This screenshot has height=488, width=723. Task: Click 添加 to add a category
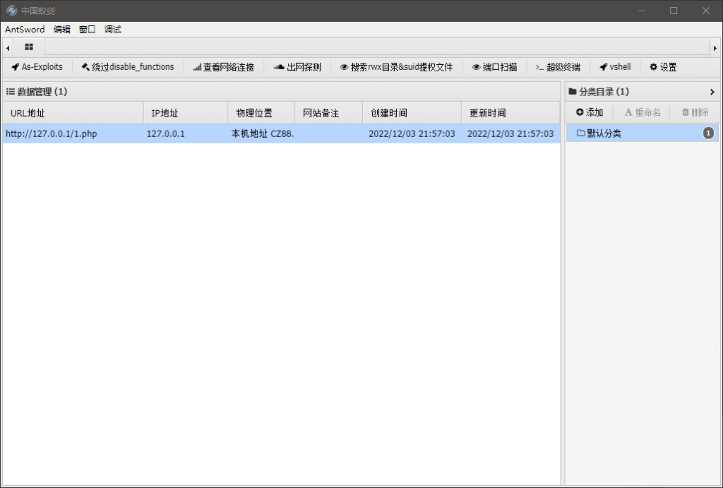(x=590, y=112)
